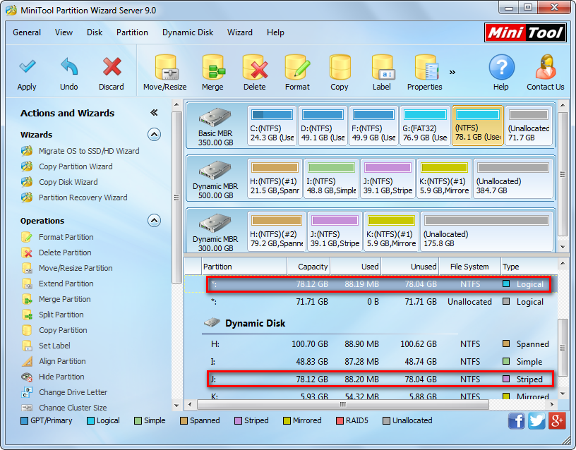Viewport: 576px width, 450px height.
Task: Open the Label toolbar tool
Action: coord(383,67)
